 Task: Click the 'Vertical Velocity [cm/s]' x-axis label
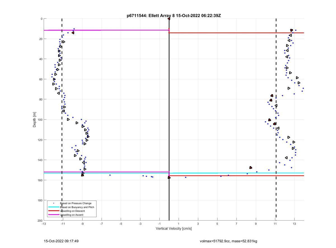[174, 228]
